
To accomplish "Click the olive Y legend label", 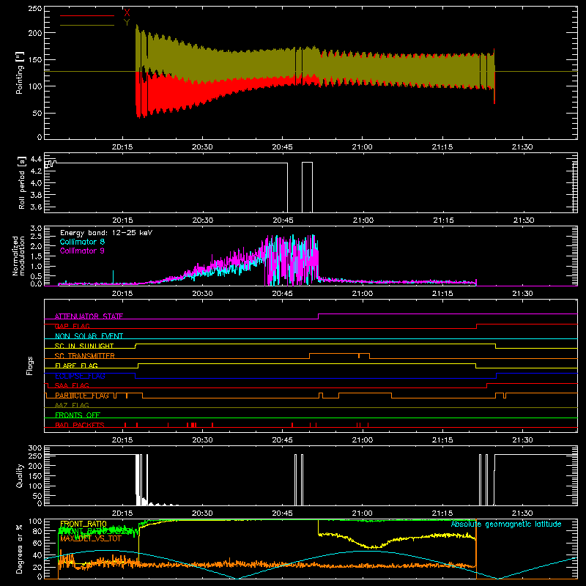I will [x=127, y=23].
